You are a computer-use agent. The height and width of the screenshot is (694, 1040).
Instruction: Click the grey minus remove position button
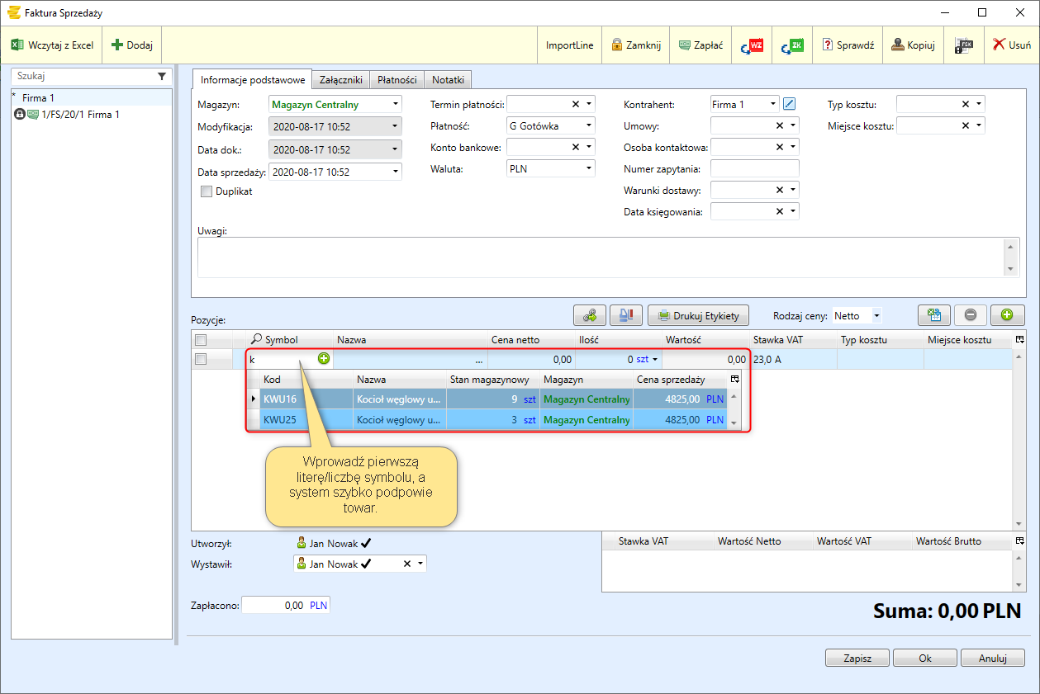[970, 314]
